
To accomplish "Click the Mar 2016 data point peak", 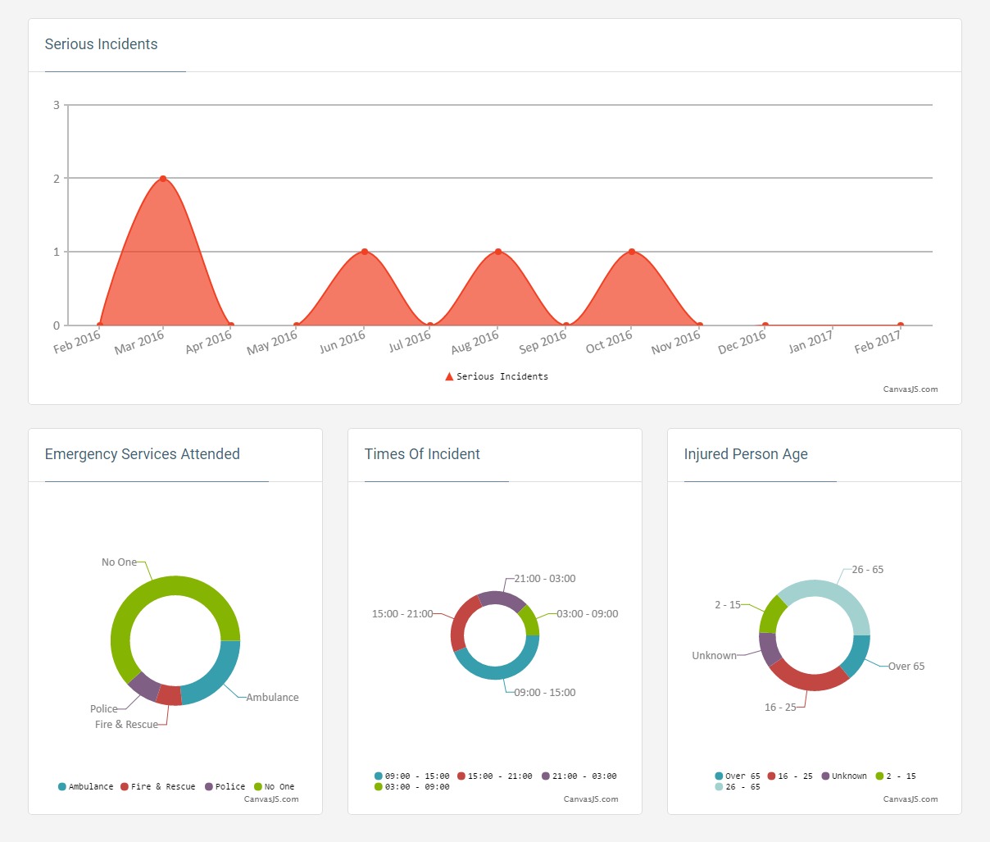I will coord(163,179).
